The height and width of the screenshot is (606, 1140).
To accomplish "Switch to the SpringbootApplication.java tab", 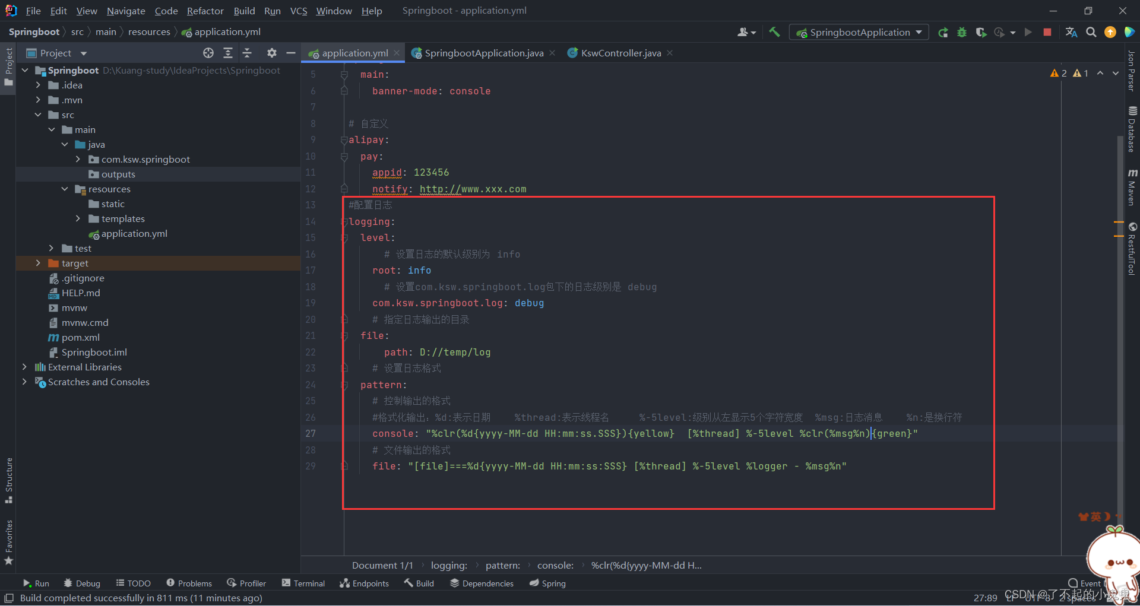I will click(484, 53).
